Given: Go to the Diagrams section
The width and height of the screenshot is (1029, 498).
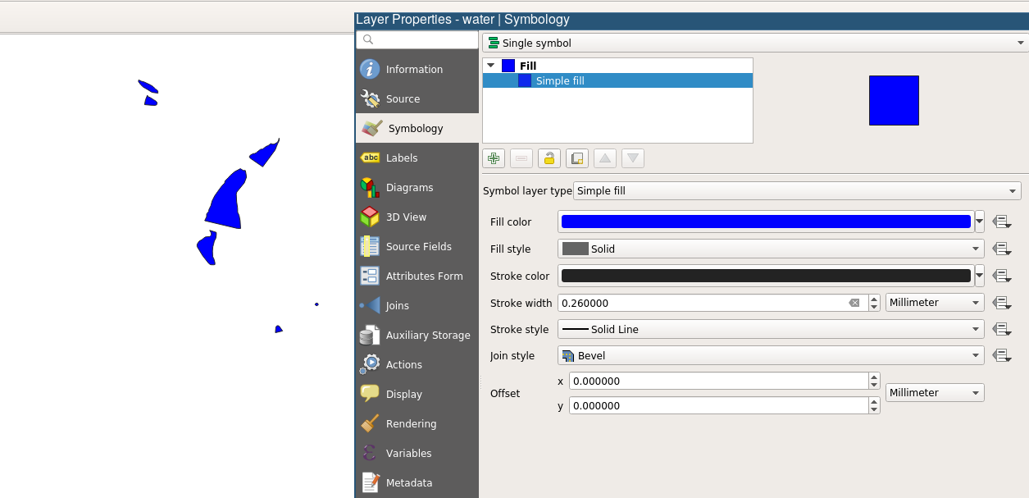Looking at the screenshot, I should coord(409,188).
